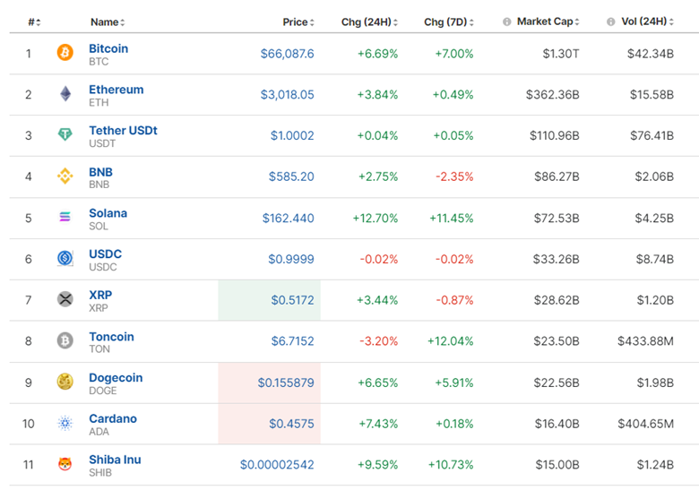Select the DOGE ticker text
Viewport: 699px width, 490px height.
click(102, 391)
